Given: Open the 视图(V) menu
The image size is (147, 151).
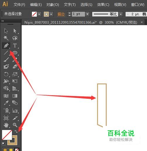Looking at the screenshot, I should [120, 5].
